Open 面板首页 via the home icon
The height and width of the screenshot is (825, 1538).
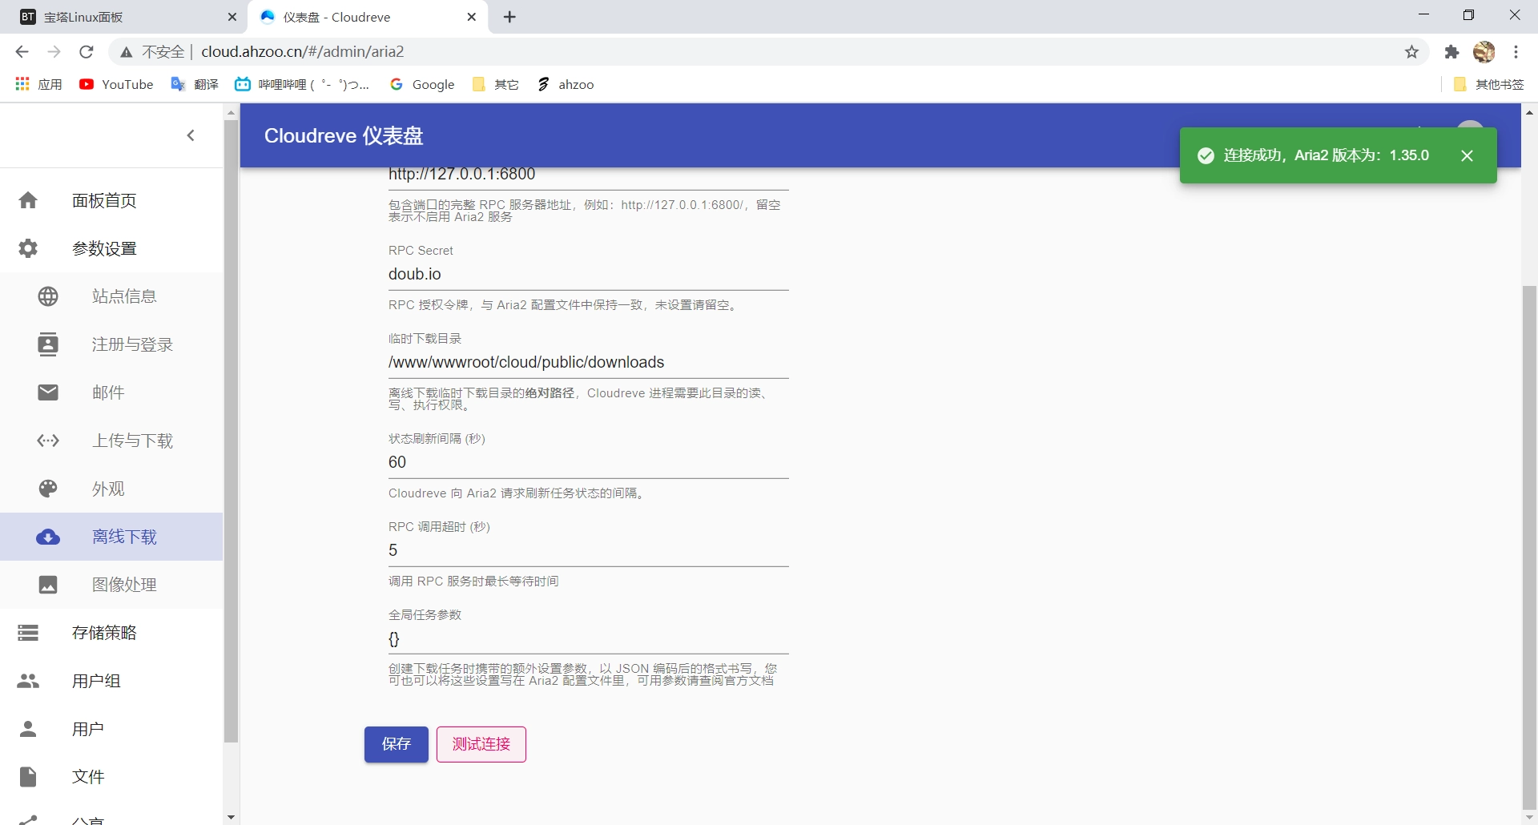point(28,199)
